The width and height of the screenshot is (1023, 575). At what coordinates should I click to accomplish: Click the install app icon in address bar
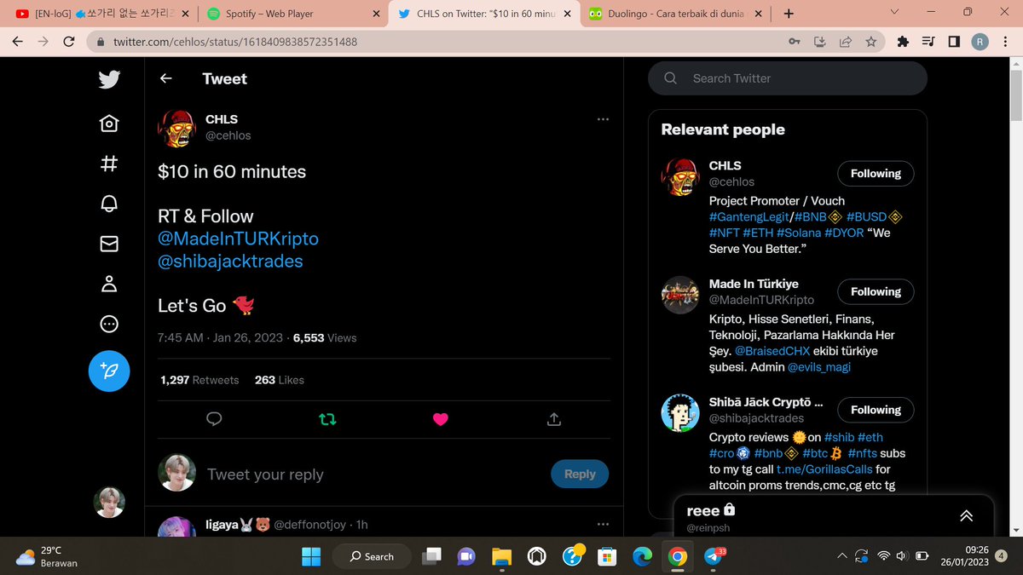click(x=819, y=41)
